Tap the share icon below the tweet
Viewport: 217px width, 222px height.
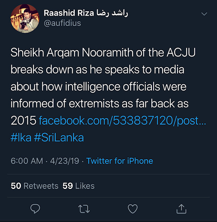tap(181, 208)
